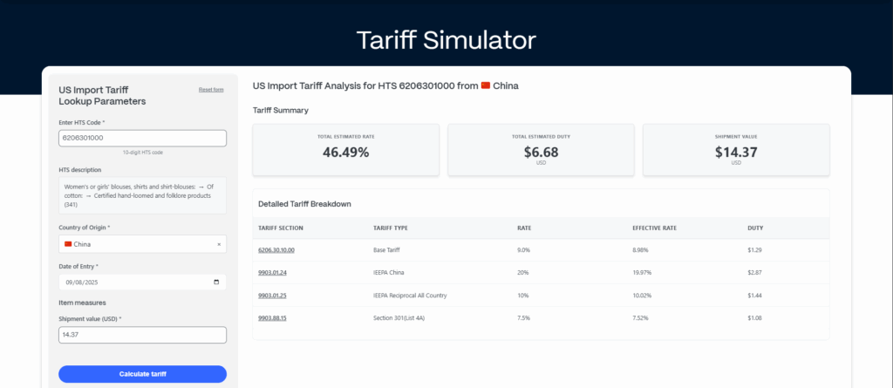
Task: Focus the Shipment value (USD) input
Action: coord(142,335)
